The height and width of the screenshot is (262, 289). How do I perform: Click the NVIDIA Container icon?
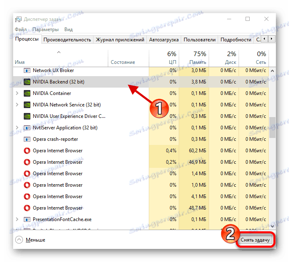[27, 93]
